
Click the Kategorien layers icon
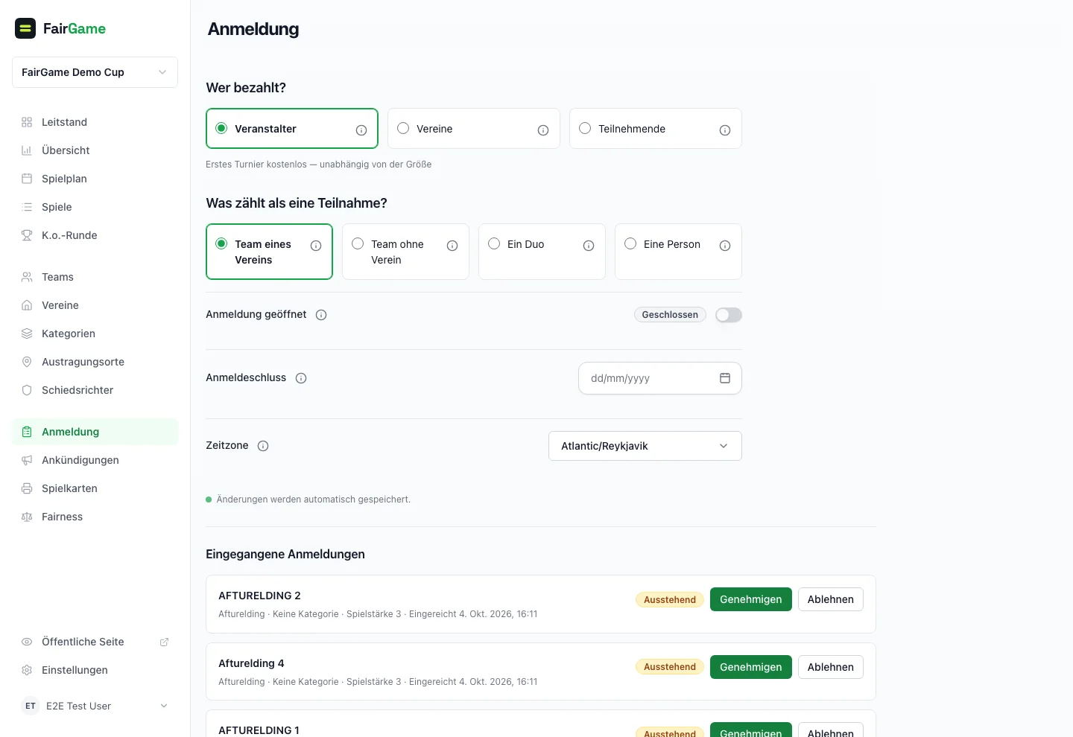27,334
